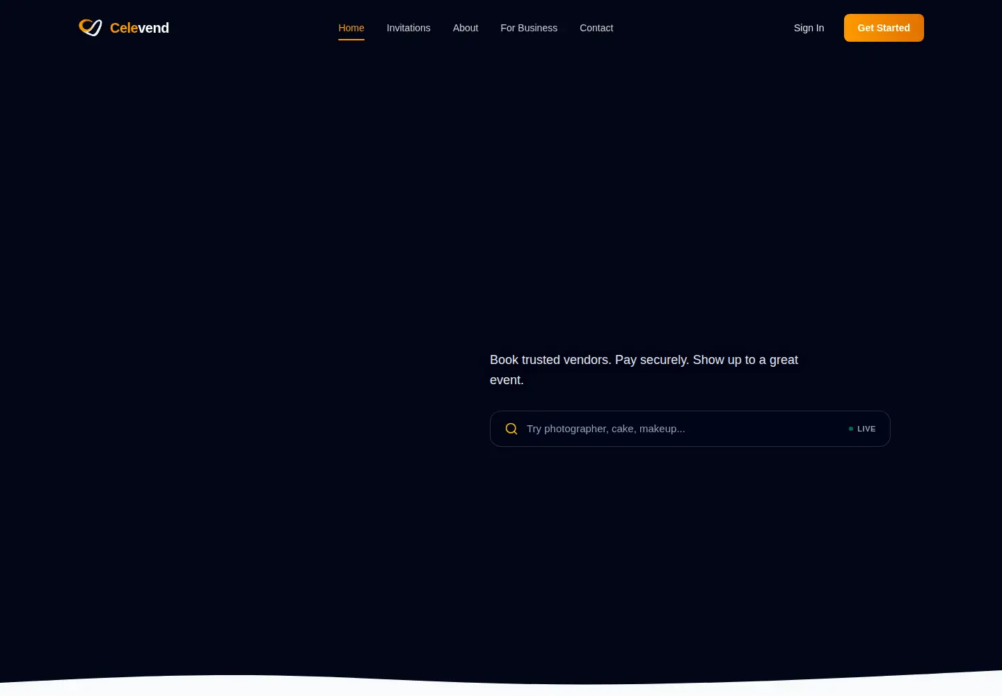Click the Celevend heart logo icon
The image size is (1002, 696).
click(x=90, y=28)
